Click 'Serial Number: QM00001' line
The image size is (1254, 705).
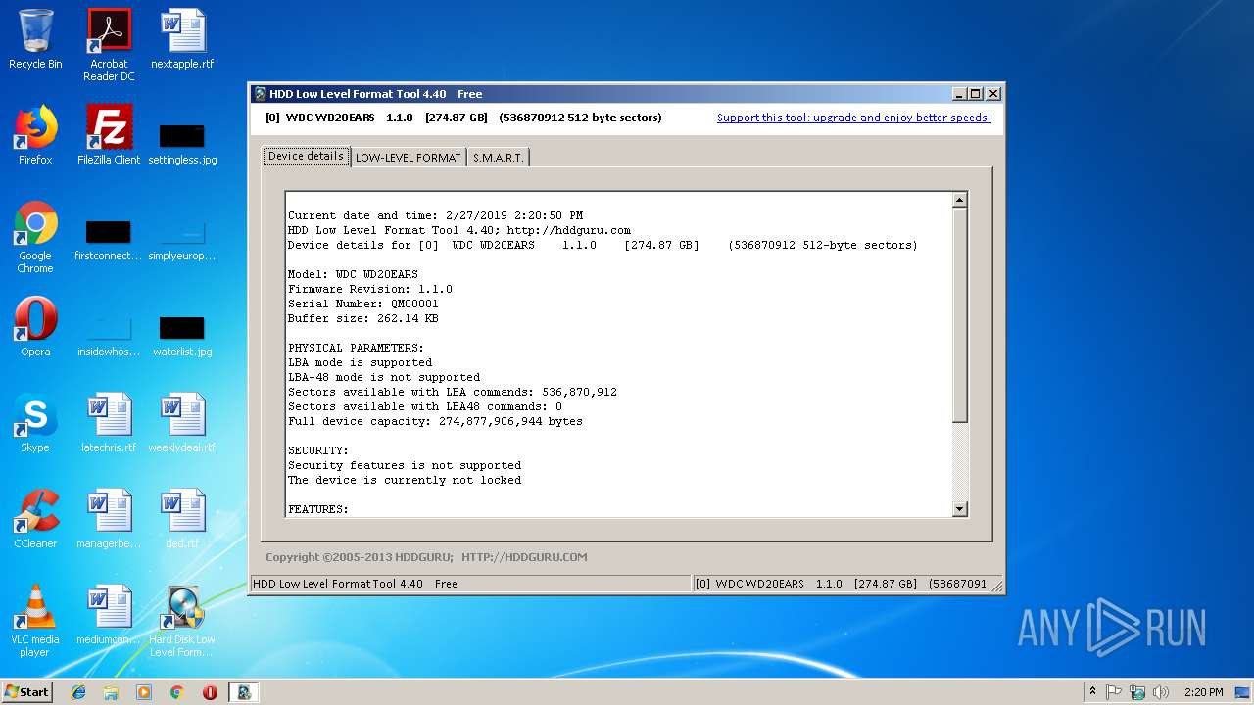point(363,304)
